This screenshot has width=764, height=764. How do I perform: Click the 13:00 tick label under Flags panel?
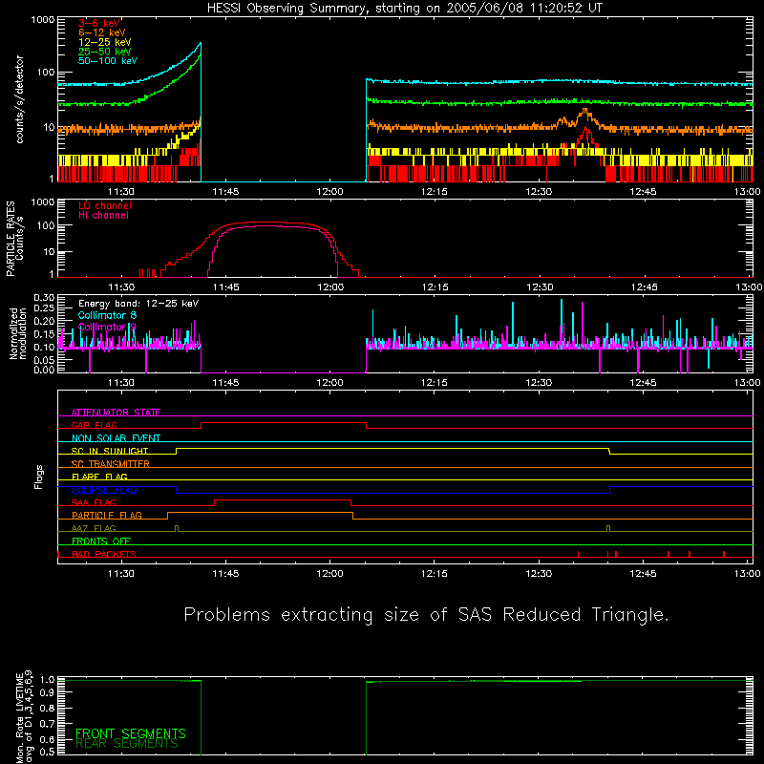click(747, 574)
